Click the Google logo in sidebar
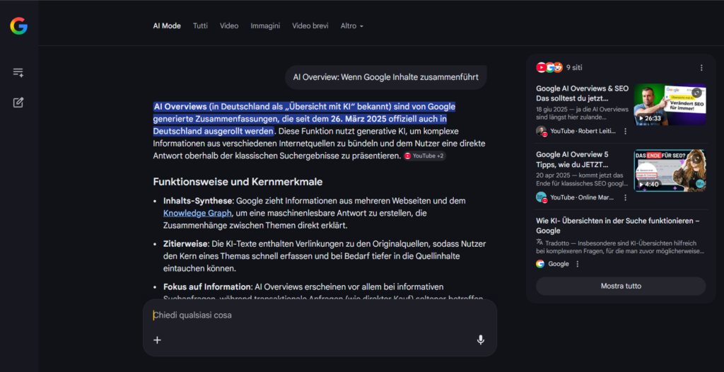 (x=19, y=26)
